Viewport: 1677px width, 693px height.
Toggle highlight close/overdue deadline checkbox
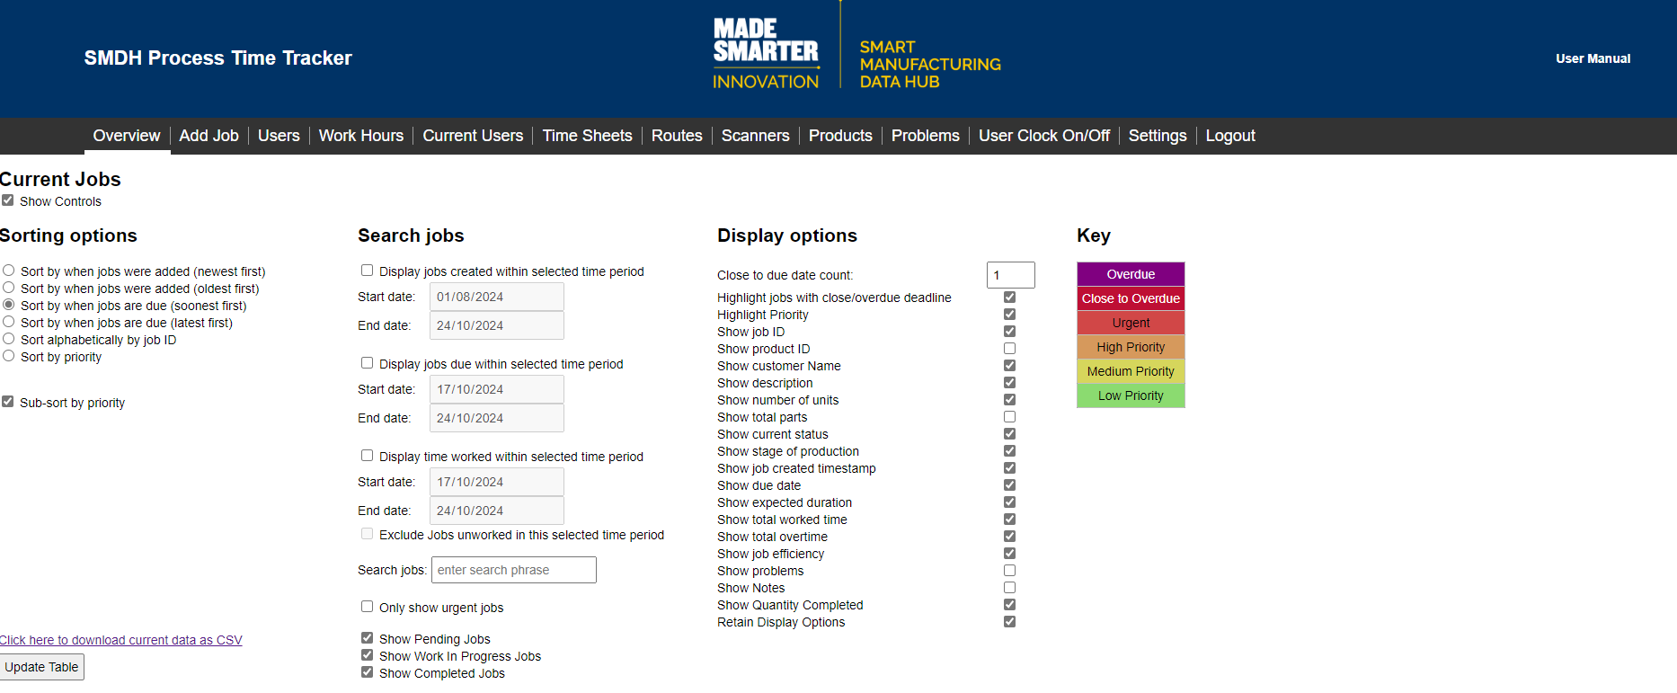(x=1009, y=298)
